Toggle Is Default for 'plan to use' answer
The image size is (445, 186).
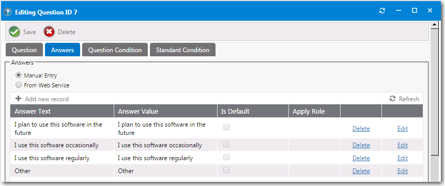tap(226, 127)
